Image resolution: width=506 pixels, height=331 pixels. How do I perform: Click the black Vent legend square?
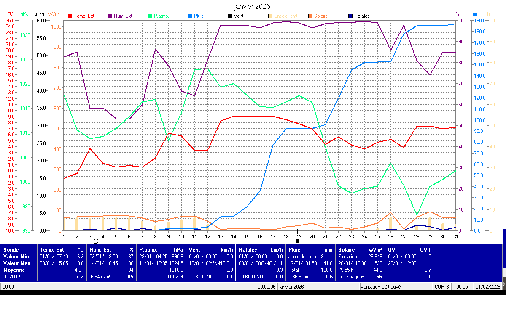click(x=230, y=16)
